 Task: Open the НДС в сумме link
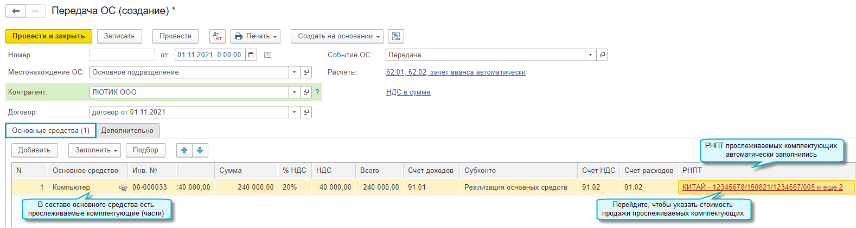point(408,92)
